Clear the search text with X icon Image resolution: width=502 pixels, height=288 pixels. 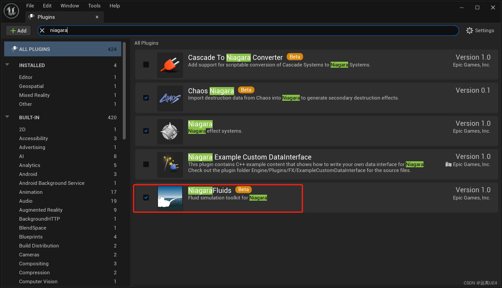click(42, 30)
